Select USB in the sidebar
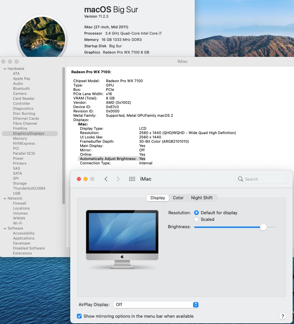 point(17,193)
